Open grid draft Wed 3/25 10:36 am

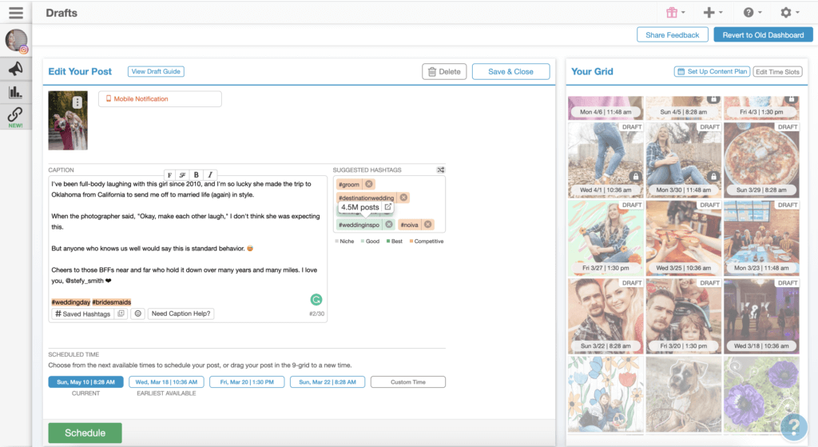[x=684, y=238]
